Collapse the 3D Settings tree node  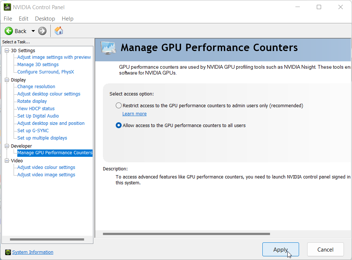pos(7,50)
